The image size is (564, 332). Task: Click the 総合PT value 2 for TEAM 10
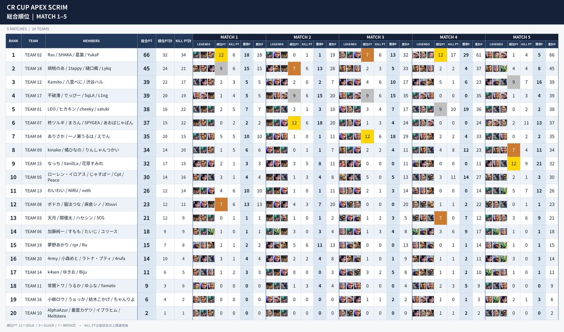(147, 313)
